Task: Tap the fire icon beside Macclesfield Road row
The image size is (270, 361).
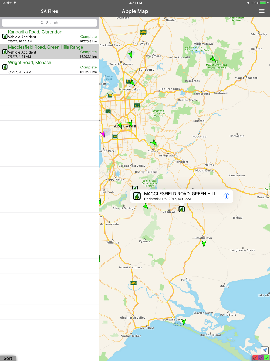Action: click(5, 52)
